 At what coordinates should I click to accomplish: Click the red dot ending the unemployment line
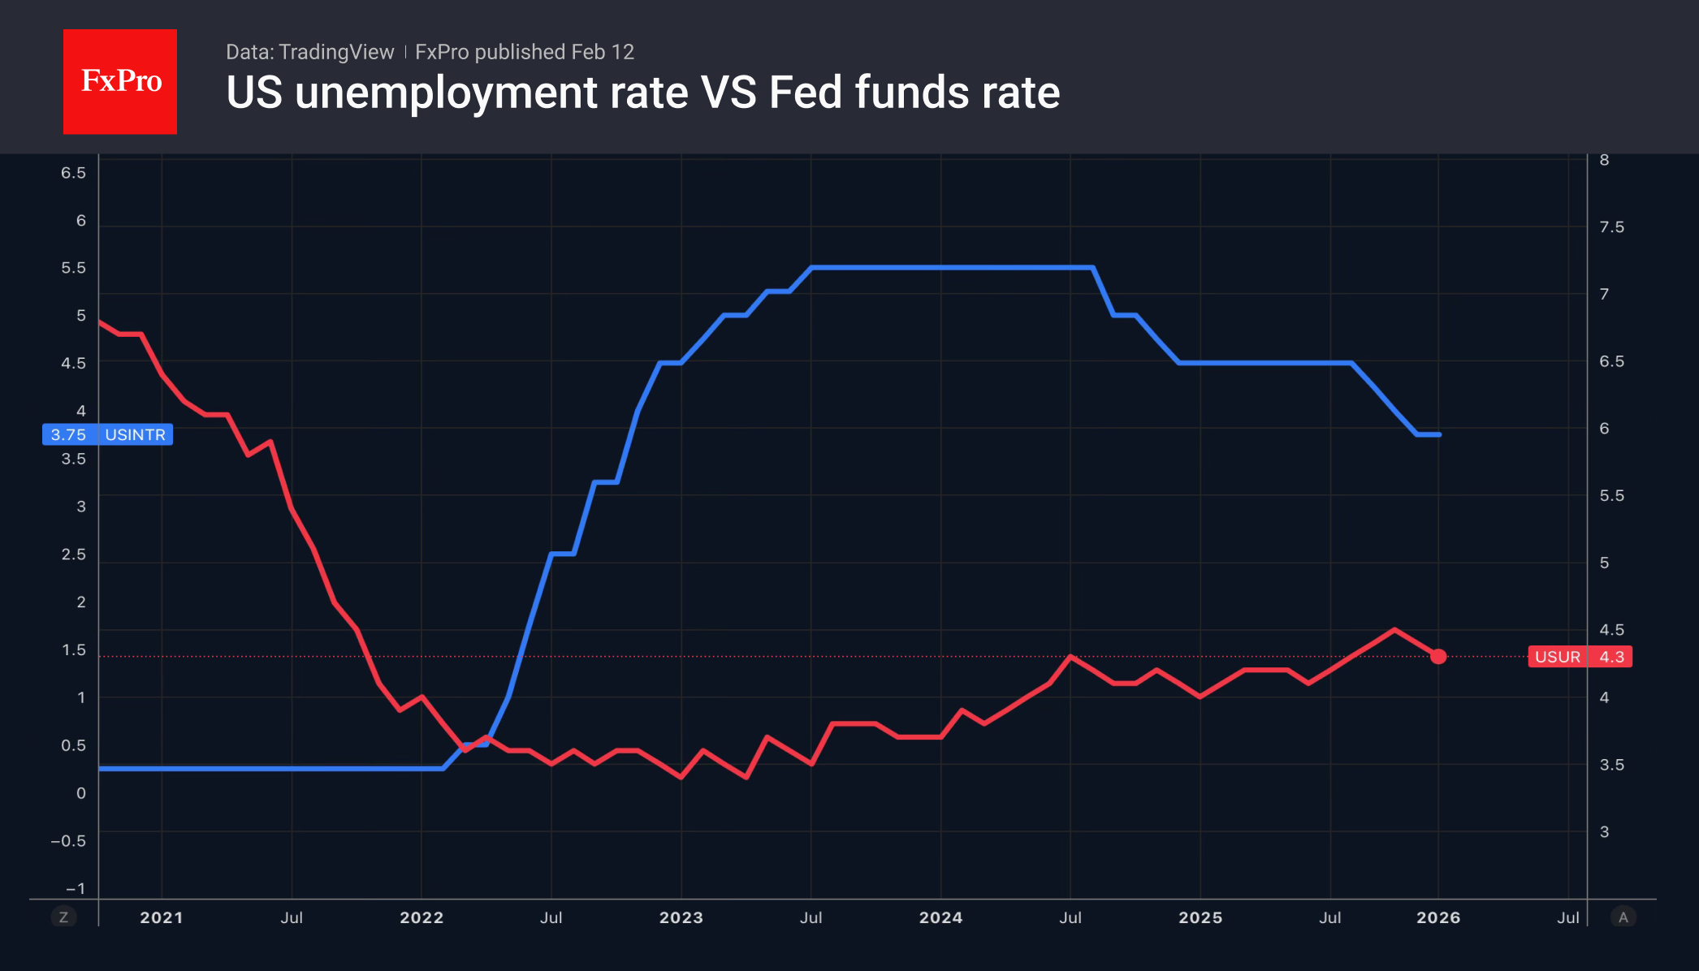tap(1438, 656)
